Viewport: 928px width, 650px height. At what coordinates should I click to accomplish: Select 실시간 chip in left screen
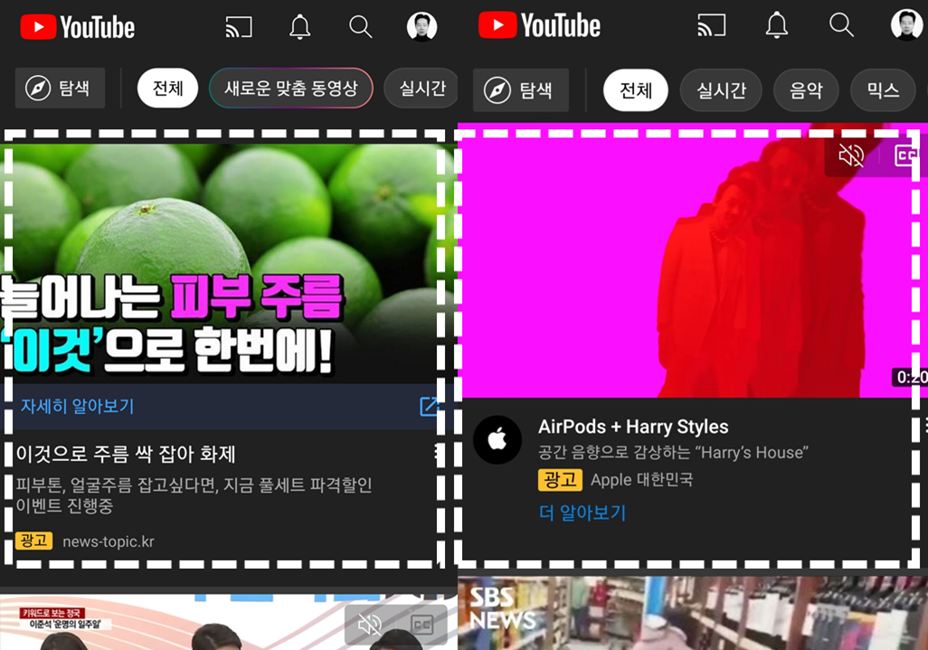pos(421,88)
